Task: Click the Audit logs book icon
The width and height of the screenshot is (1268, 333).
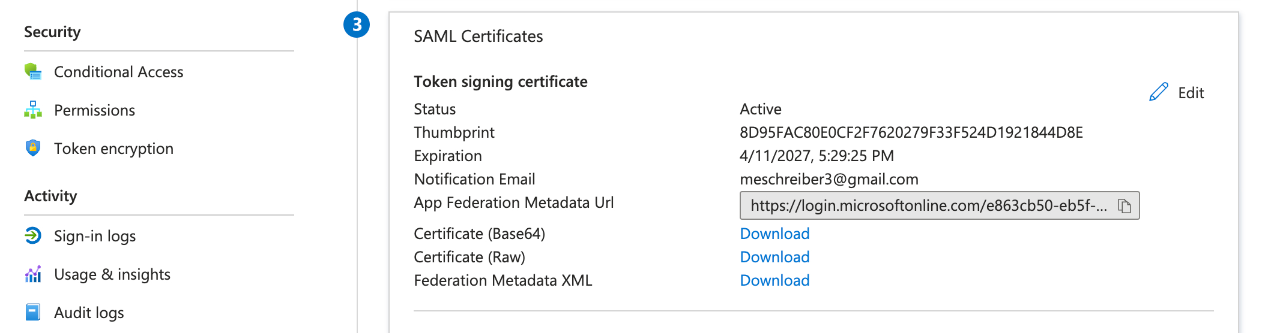Action: click(33, 312)
